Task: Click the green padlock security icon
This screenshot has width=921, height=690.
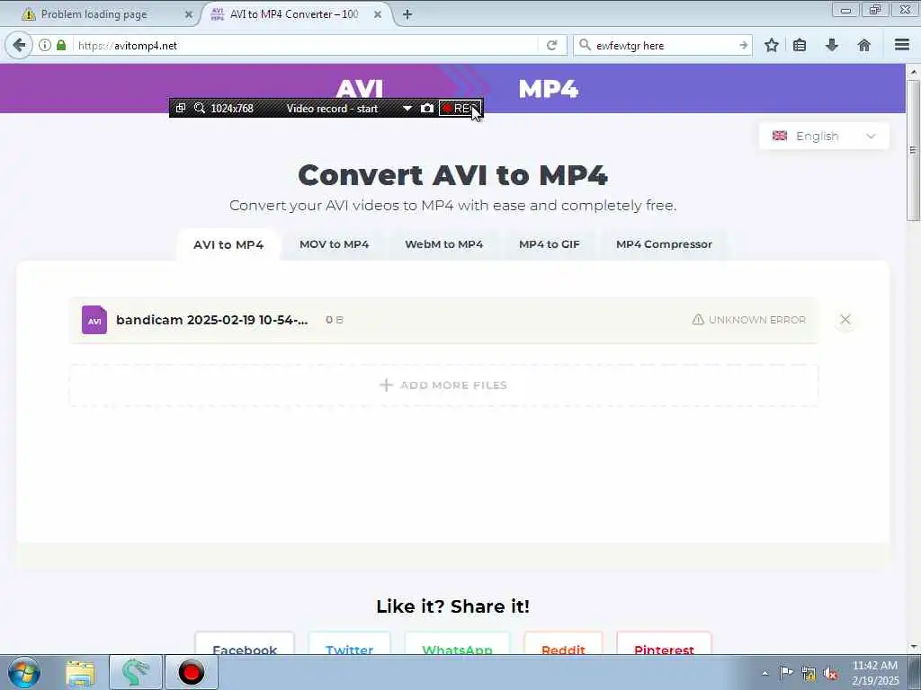Action: 61,45
